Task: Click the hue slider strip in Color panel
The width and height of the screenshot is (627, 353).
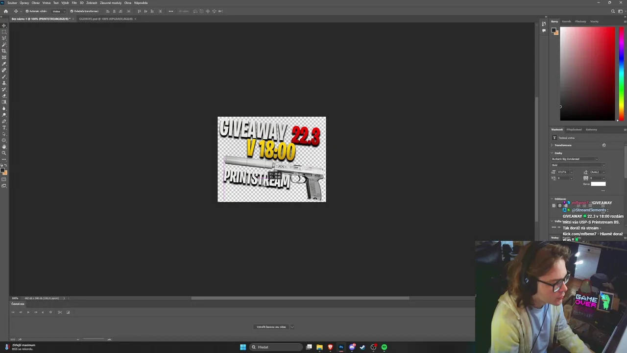Action: [x=621, y=74]
